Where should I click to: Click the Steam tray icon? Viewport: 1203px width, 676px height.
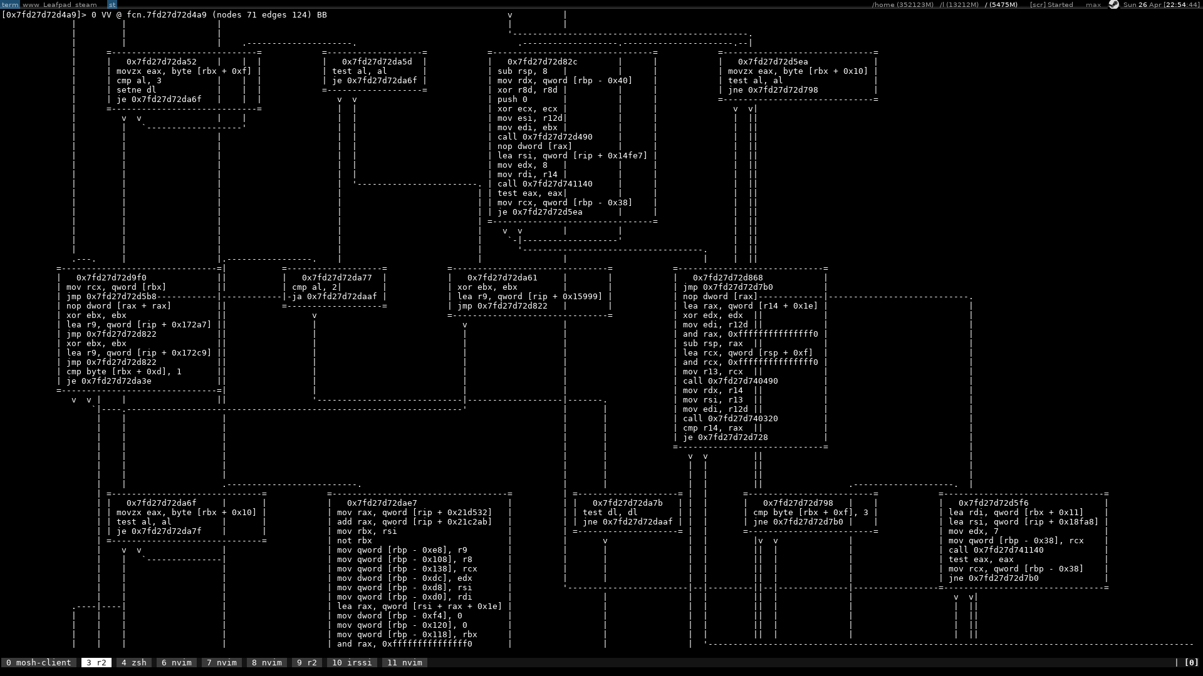point(1113,4)
